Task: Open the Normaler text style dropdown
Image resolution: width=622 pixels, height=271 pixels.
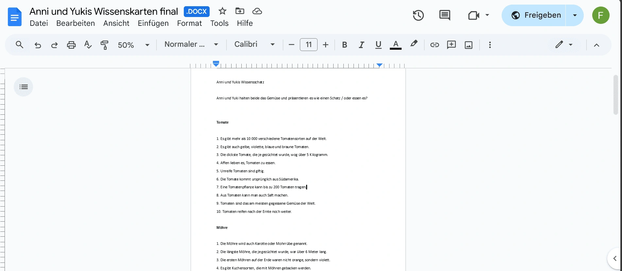Action: click(191, 44)
